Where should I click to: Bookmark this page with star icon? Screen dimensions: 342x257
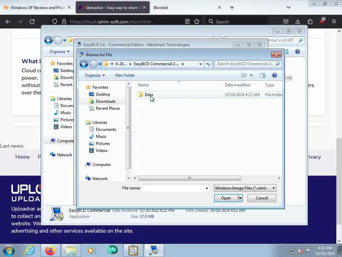click(x=197, y=22)
